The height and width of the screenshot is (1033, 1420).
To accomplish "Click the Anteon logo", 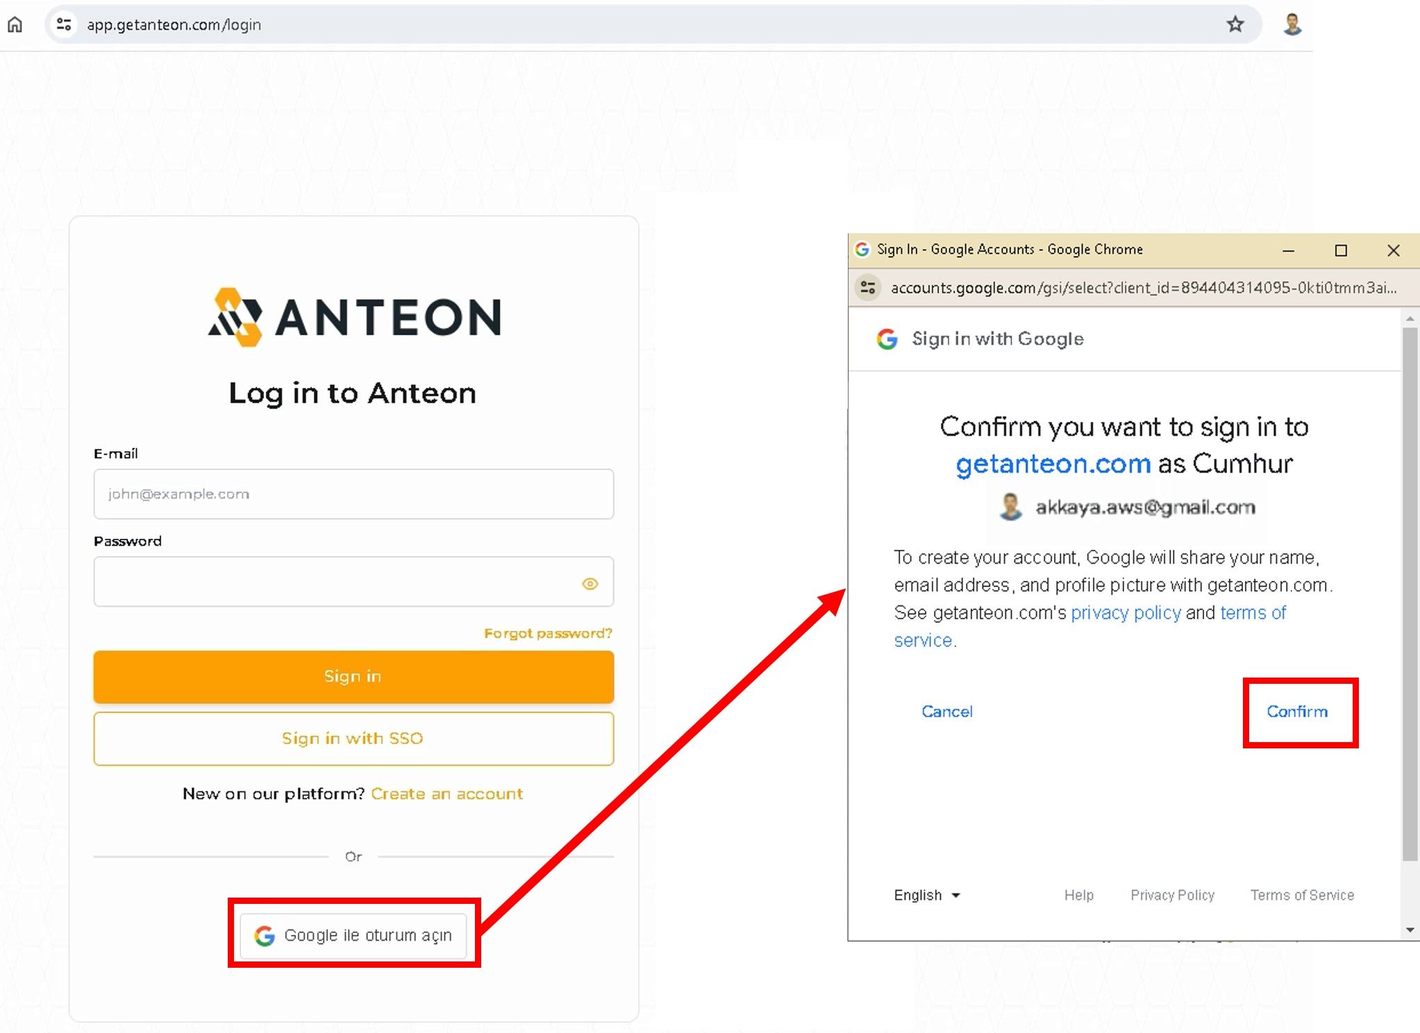I will click(354, 317).
